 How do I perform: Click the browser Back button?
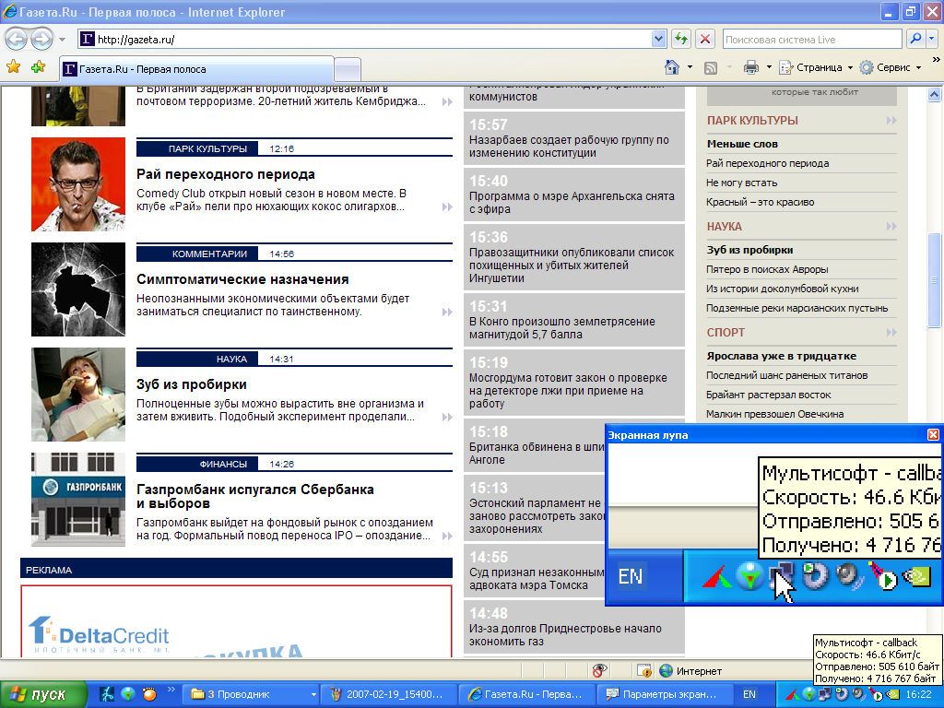click(17, 40)
